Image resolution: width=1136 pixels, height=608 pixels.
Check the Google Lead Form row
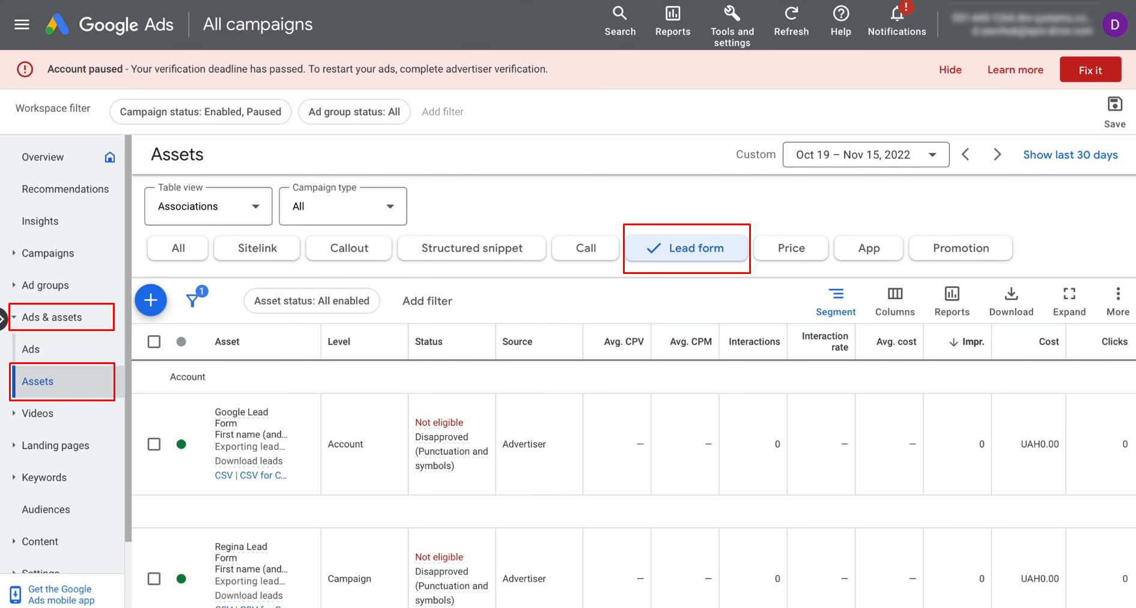pos(154,444)
